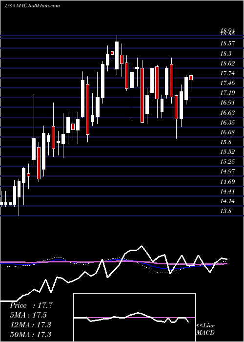The width and height of the screenshot is (244, 342).
Task: Click the '12MA : 17.3' readout
Action: point(30,324)
